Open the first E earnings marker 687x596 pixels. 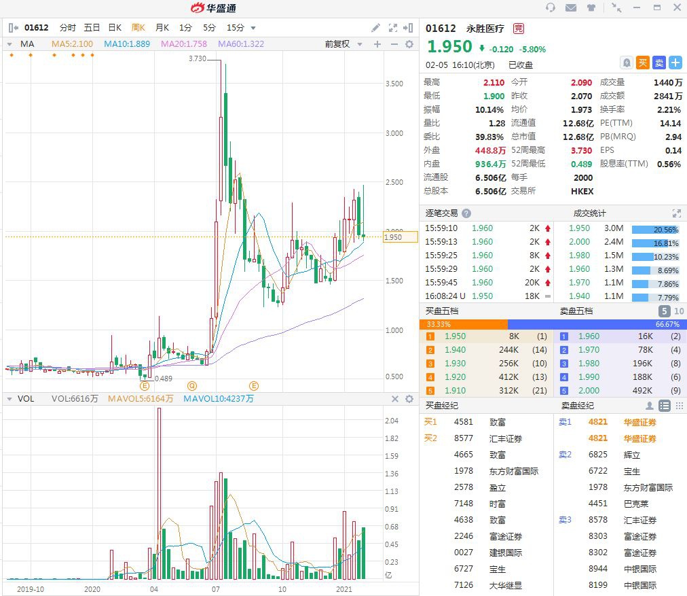coord(145,387)
